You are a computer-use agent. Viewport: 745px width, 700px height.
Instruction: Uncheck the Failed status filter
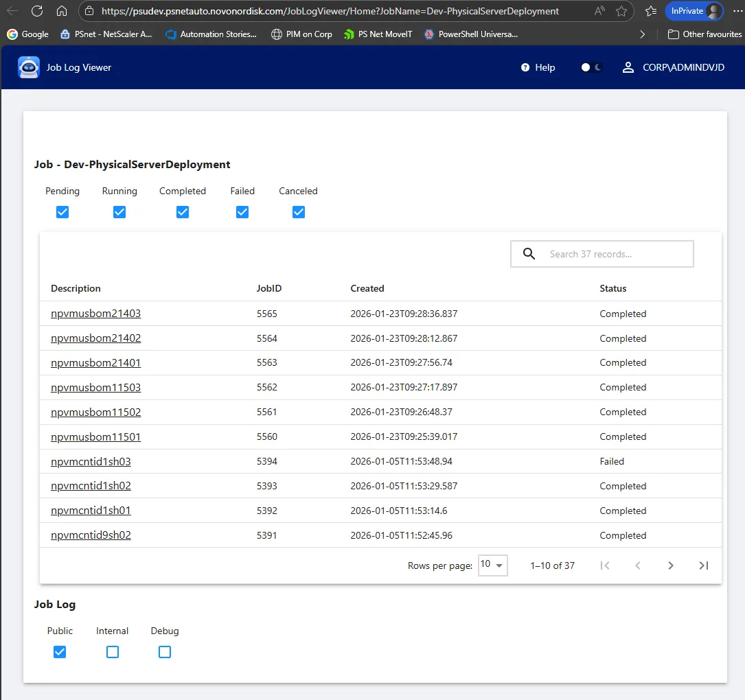(242, 212)
